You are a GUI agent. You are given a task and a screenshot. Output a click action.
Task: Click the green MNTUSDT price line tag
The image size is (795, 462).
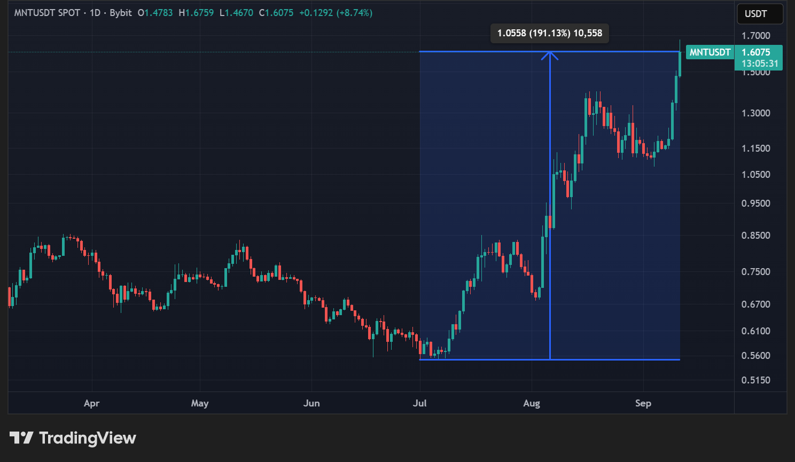pos(710,52)
